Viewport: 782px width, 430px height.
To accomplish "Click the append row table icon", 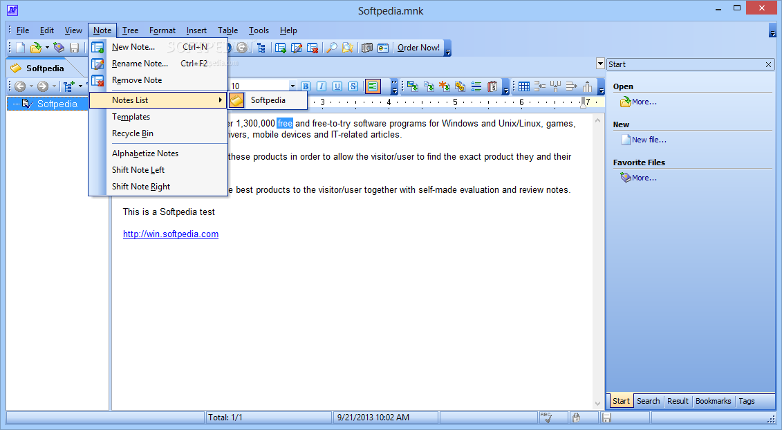I will (x=572, y=86).
